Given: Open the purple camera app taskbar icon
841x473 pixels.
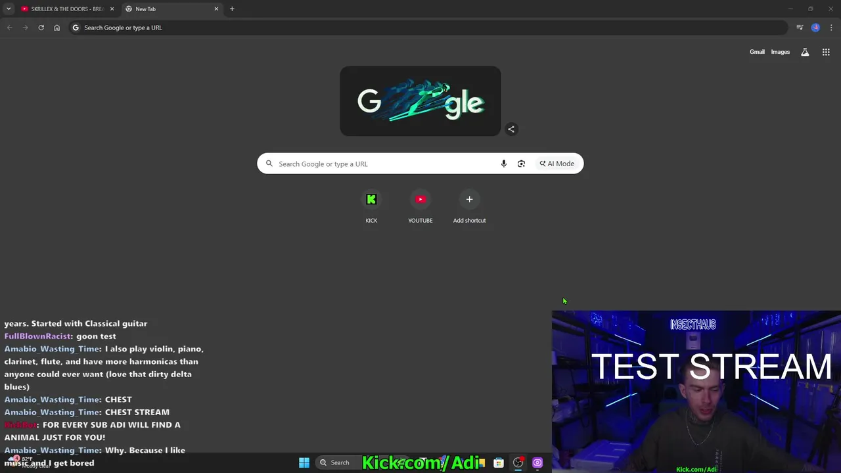Looking at the screenshot, I should coord(537,462).
